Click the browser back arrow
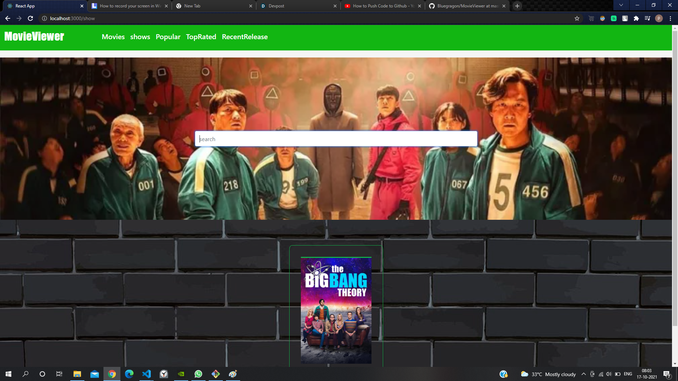The image size is (678, 381). coord(8,18)
